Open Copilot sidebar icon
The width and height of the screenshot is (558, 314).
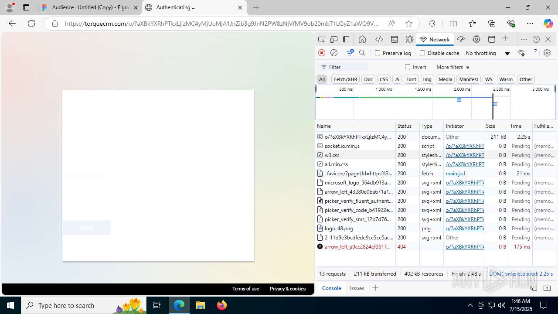(x=548, y=24)
